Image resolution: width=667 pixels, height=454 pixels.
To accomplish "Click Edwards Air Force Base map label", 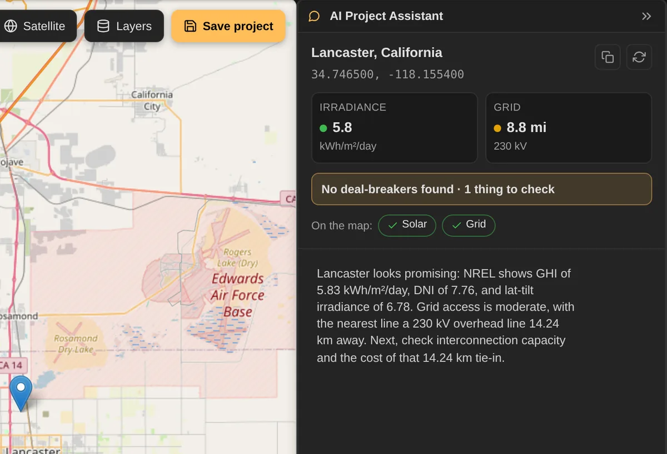I will tap(238, 295).
